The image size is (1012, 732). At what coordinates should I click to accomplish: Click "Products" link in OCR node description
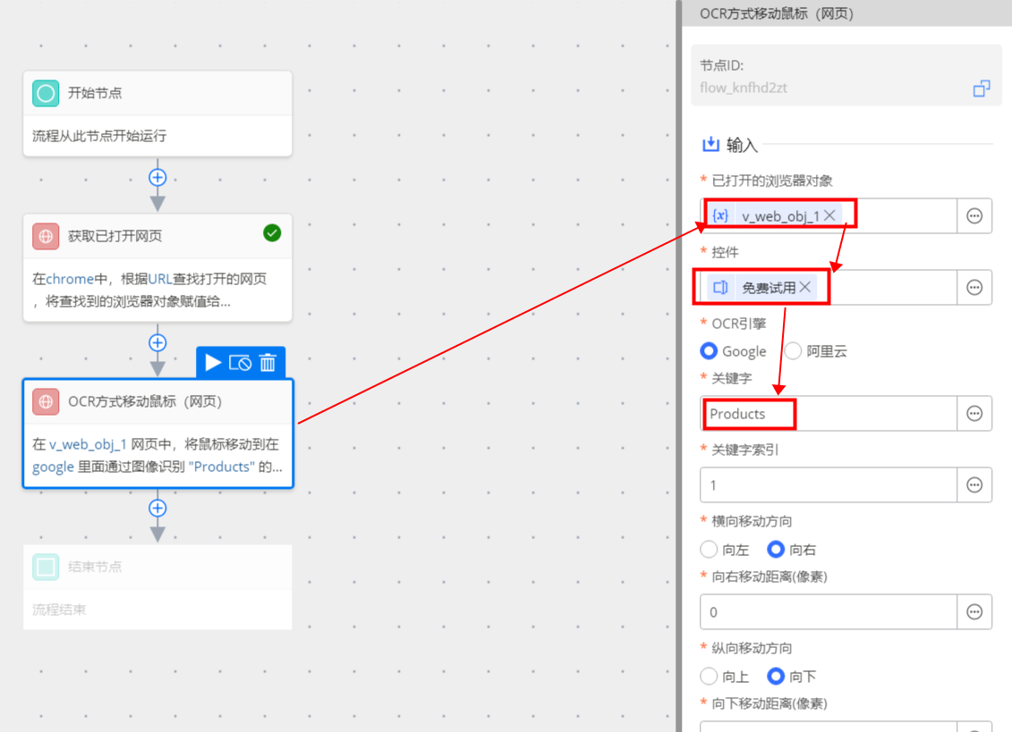pyautogui.click(x=221, y=467)
